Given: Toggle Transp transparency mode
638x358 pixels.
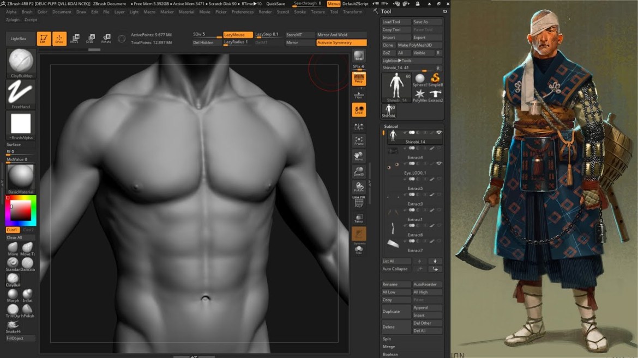Looking at the screenshot, I should point(358,218).
